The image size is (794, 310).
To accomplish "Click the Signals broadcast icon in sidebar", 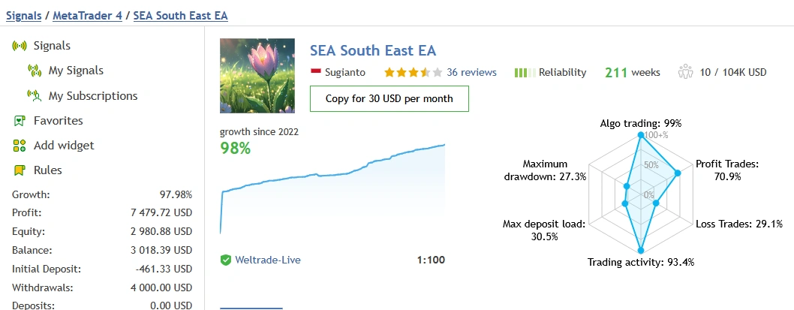I will (x=20, y=46).
